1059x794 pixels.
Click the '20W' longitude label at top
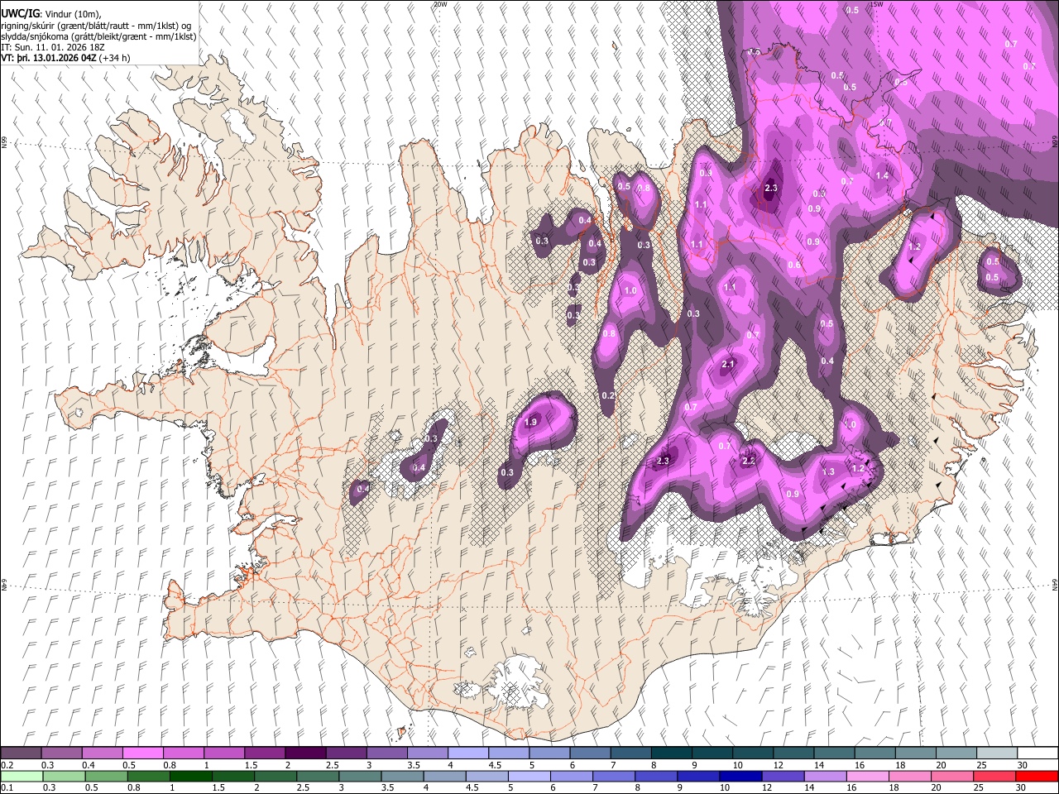[x=440, y=4]
